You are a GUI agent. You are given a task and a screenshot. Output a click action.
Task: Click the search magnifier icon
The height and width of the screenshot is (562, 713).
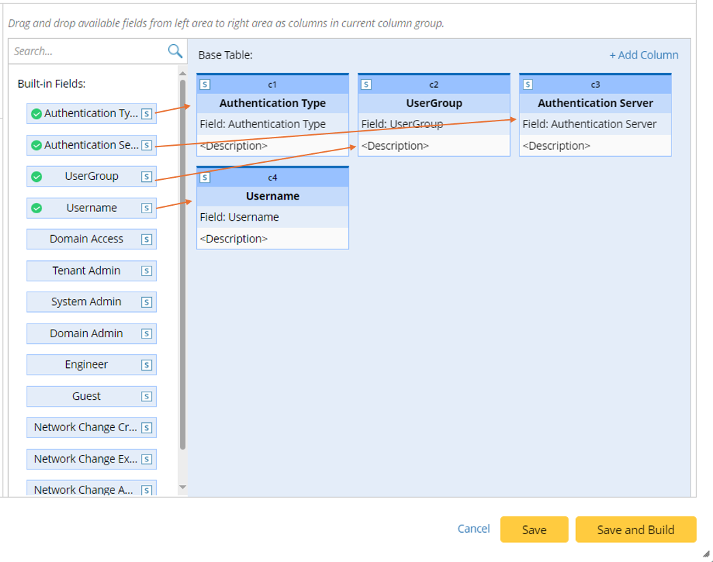click(175, 51)
